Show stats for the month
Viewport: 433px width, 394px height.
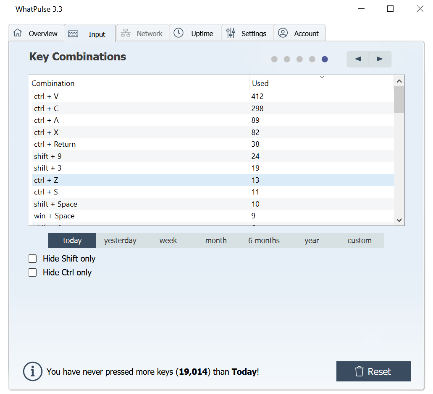[216, 240]
